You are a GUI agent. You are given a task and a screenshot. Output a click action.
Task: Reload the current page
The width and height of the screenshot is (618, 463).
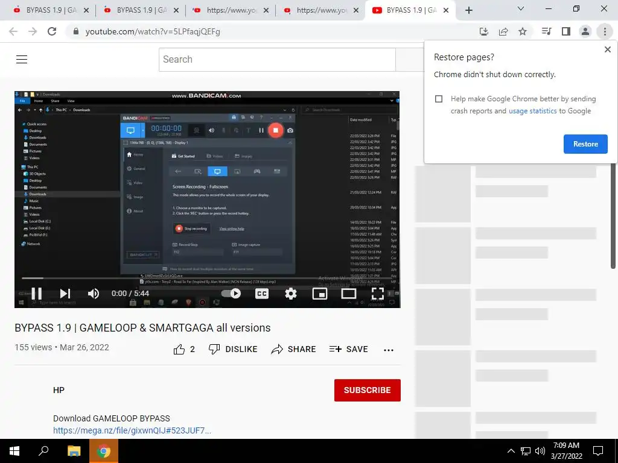pos(52,31)
